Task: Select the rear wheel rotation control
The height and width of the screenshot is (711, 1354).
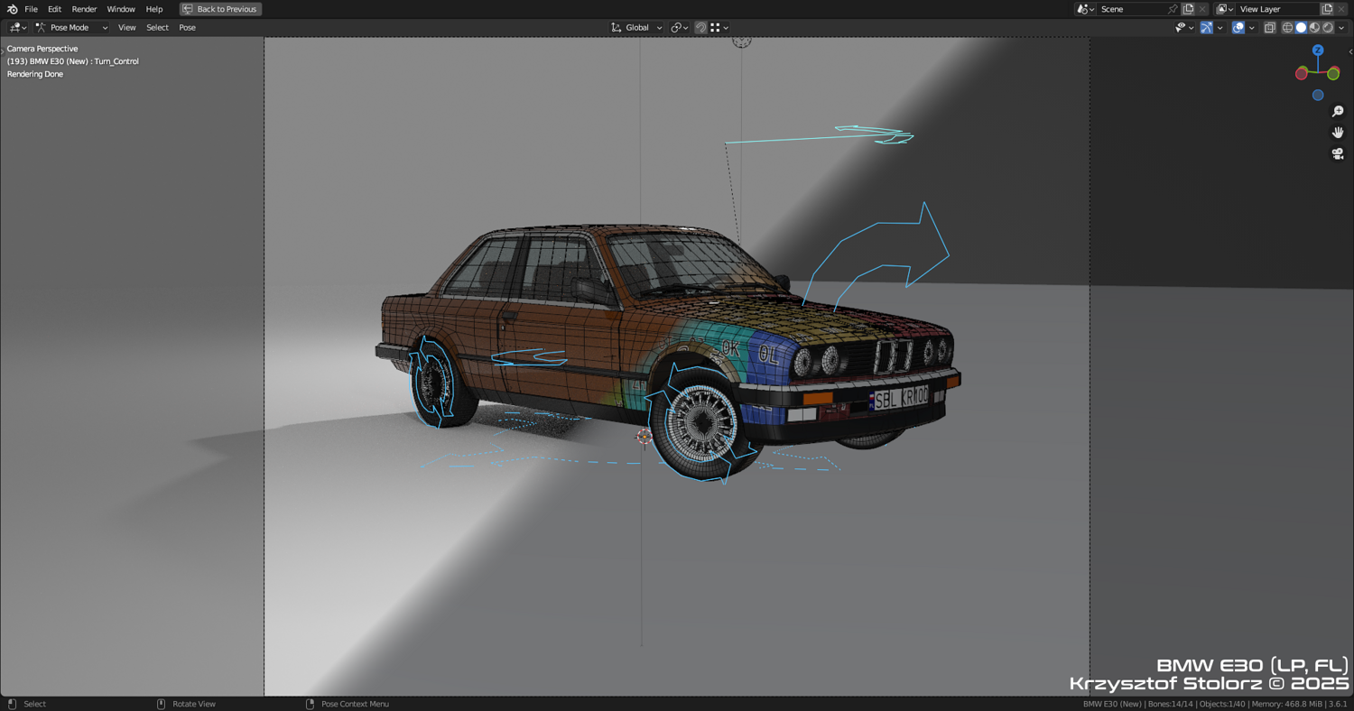Action: coord(433,383)
